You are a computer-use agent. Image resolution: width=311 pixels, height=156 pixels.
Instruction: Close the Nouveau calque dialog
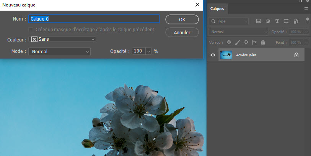(x=197, y=5)
